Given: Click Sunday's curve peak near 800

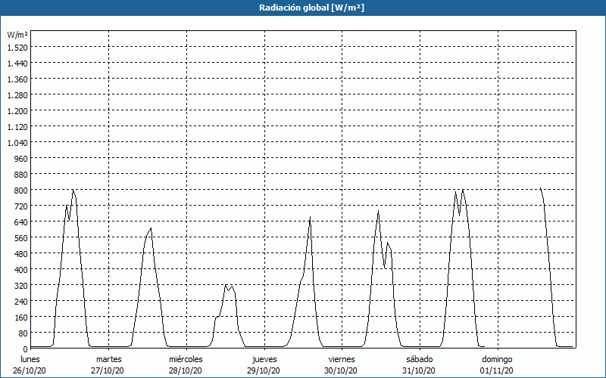Looking at the screenshot, I should pos(540,188).
